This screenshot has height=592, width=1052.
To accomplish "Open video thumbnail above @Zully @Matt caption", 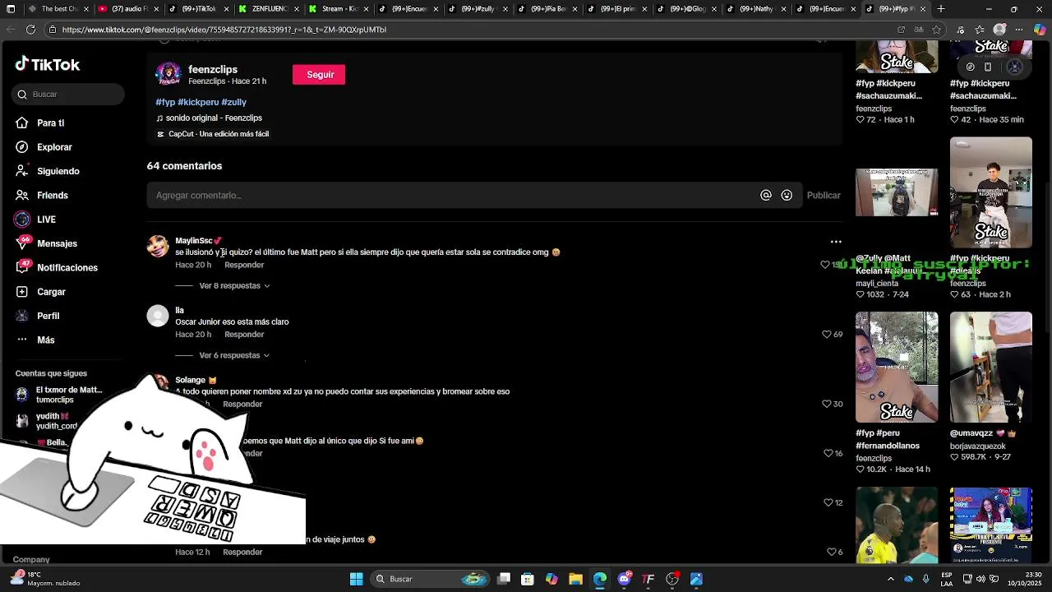I will point(897,192).
